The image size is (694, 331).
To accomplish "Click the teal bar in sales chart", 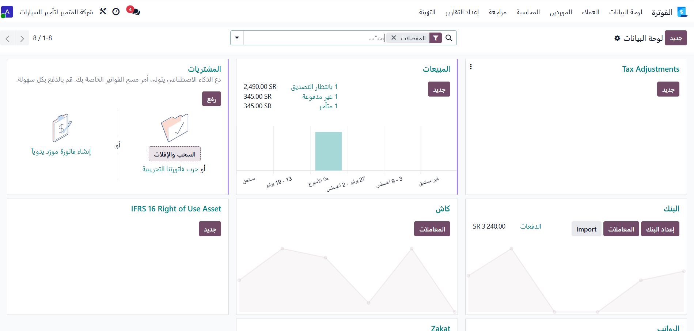I will 329,151.
